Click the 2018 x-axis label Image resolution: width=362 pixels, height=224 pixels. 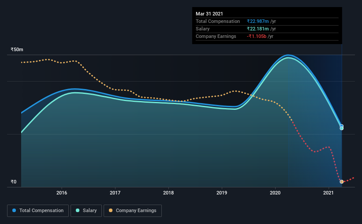coord(168,193)
